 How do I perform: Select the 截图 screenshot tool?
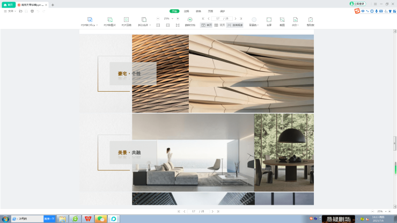click(x=282, y=19)
